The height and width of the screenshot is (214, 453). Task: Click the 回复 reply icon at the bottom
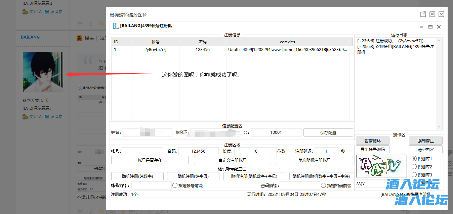click(x=101, y=211)
